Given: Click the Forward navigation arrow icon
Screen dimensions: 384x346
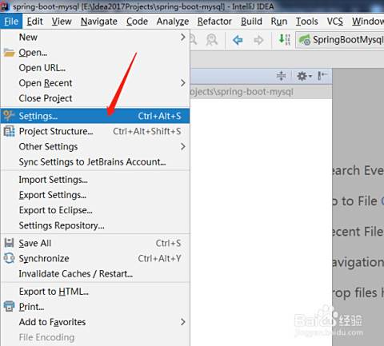Looking at the screenshot, I should [258, 41].
